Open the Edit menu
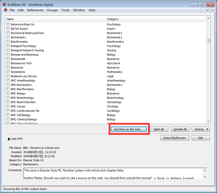This screenshot has width=217, height=193. click(x=21, y=10)
